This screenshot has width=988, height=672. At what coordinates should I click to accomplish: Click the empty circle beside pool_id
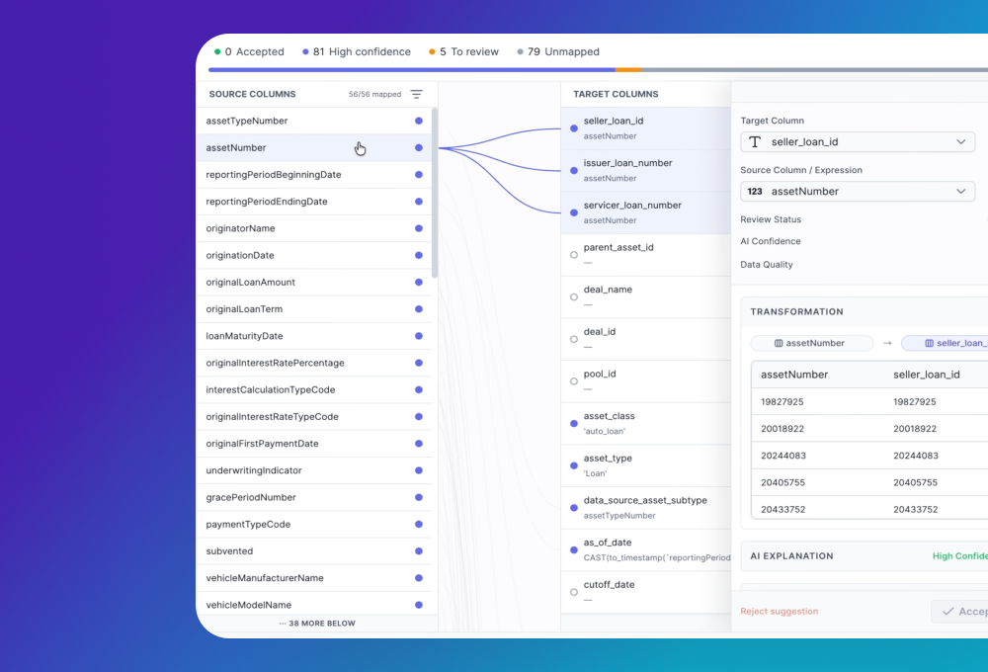click(573, 381)
